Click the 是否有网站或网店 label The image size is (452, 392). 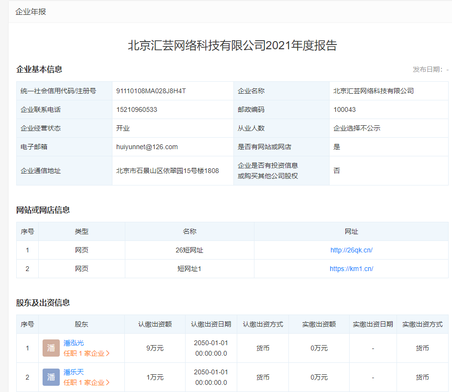[x=265, y=147]
